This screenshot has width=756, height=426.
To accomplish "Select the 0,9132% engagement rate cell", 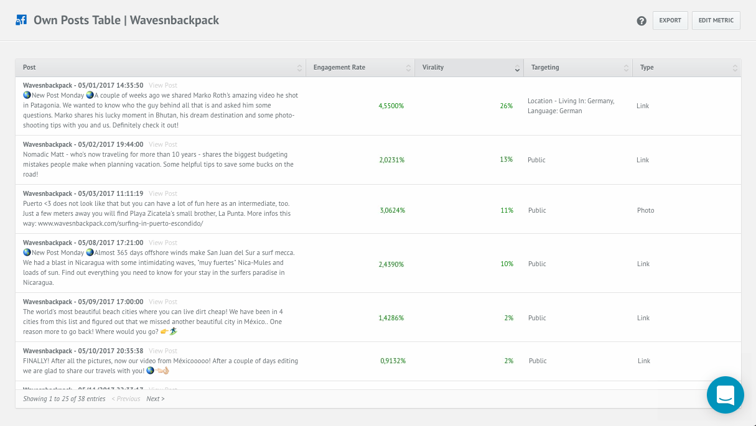I will point(393,361).
